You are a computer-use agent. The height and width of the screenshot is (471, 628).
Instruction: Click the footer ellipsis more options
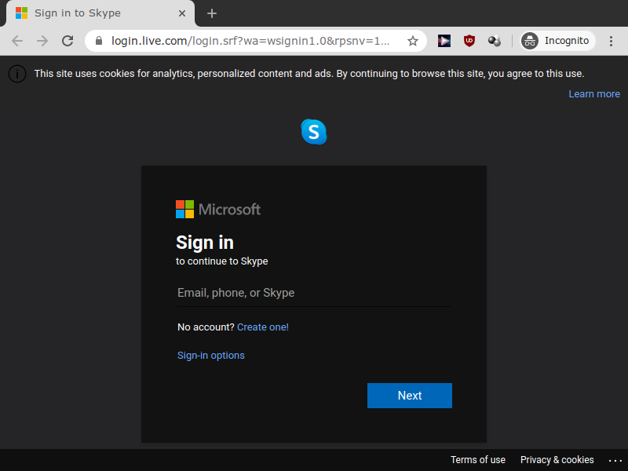click(615, 461)
